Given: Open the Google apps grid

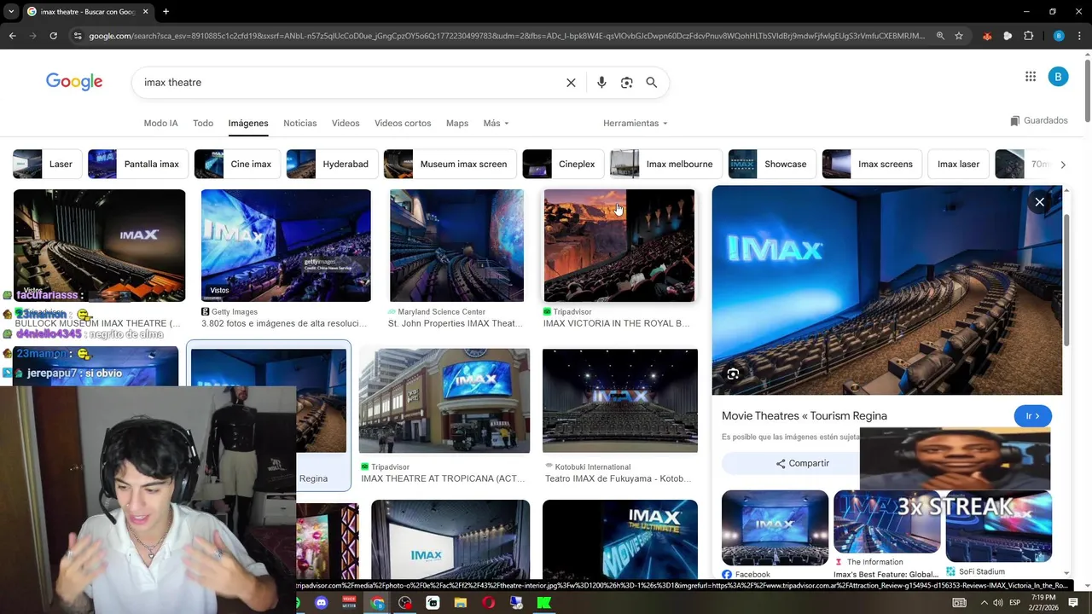Looking at the screenshot, I should coord(1031,77).
